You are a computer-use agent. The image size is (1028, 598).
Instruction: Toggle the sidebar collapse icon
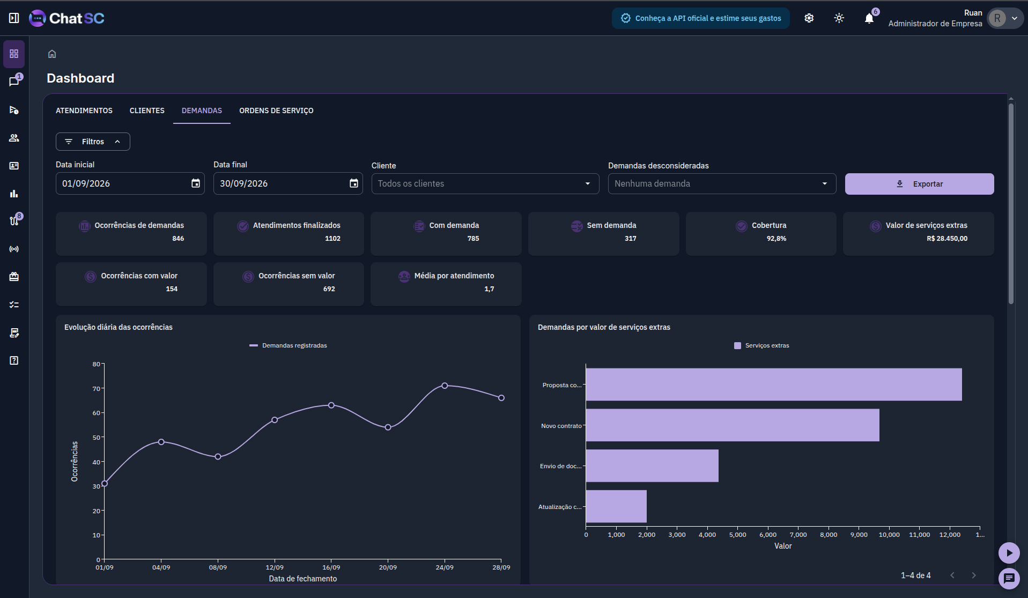pyautogui.click(x=14, y=18)
